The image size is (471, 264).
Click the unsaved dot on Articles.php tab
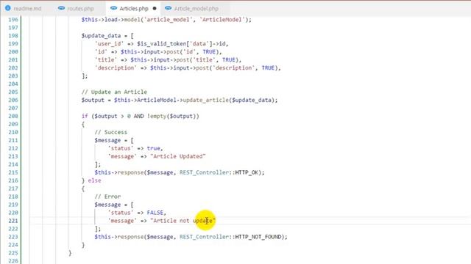coord(155,8)
